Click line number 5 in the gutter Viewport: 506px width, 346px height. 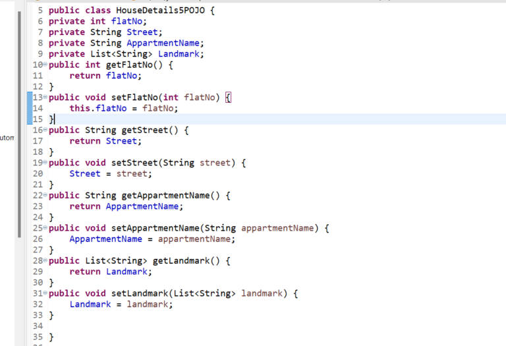pyautogui.click(x=40, y=11)
